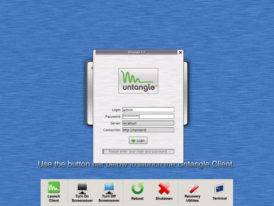Click Turn Off Screensaver icon
The height and width of the screenshot is (206, 274).
click(109, 189)
